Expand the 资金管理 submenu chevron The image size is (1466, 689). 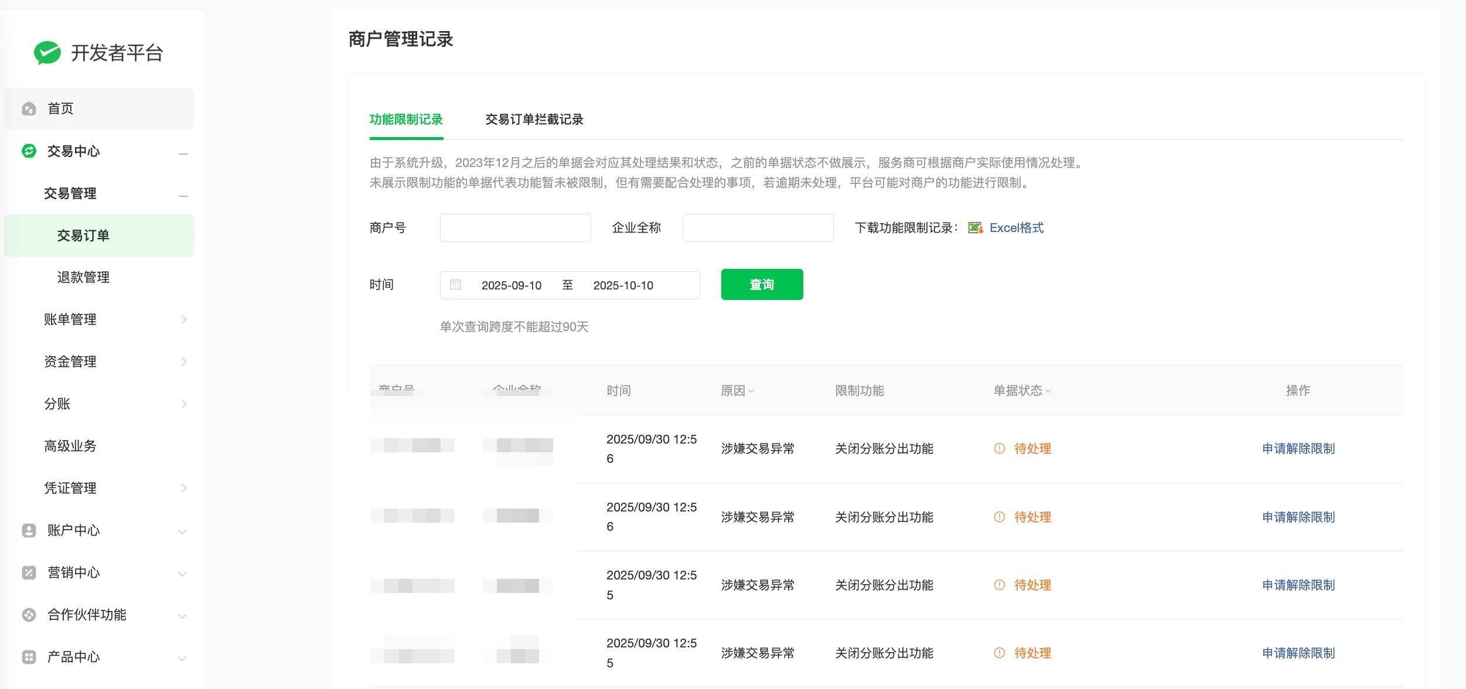click(183, 361)
